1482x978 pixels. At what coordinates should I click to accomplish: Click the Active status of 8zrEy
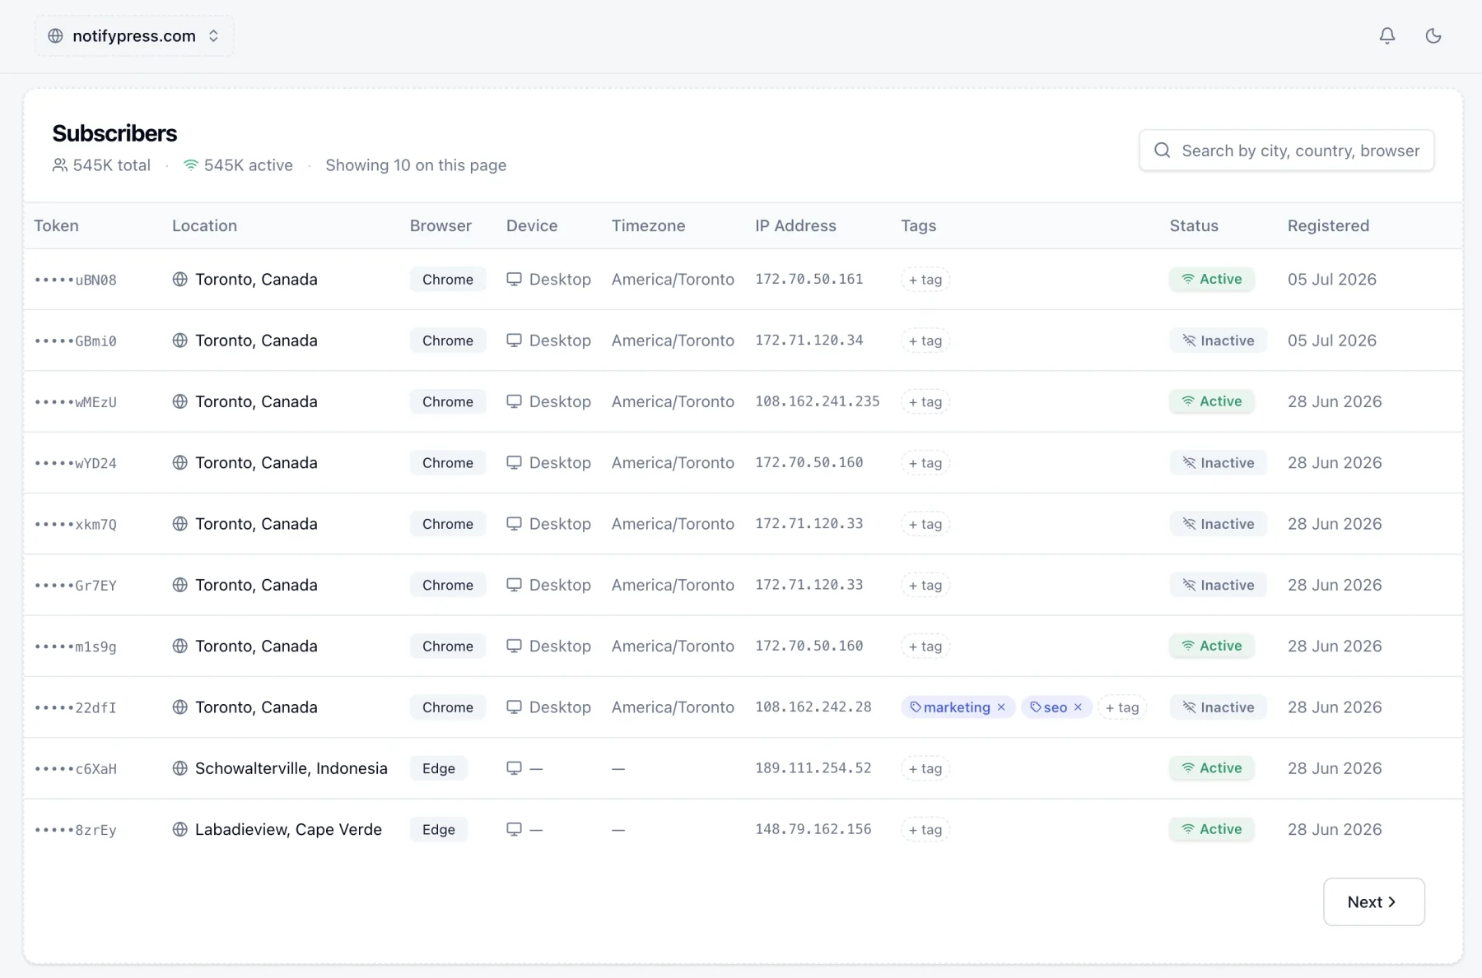1212,829
